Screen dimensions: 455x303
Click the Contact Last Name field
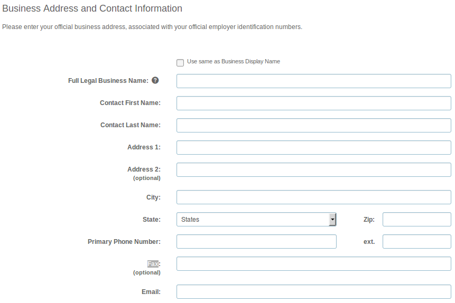(314, 125)
